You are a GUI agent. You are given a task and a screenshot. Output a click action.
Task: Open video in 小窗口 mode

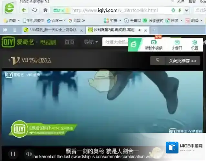tap(177, 45)
